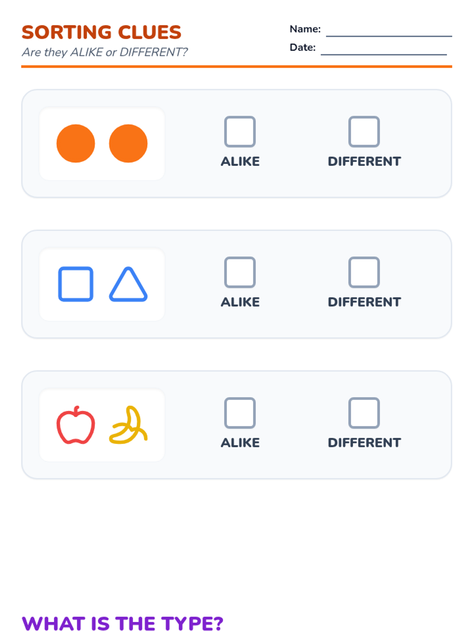Check ALIKE for apple and banana
473x631 pixels.
pos(240,413)
